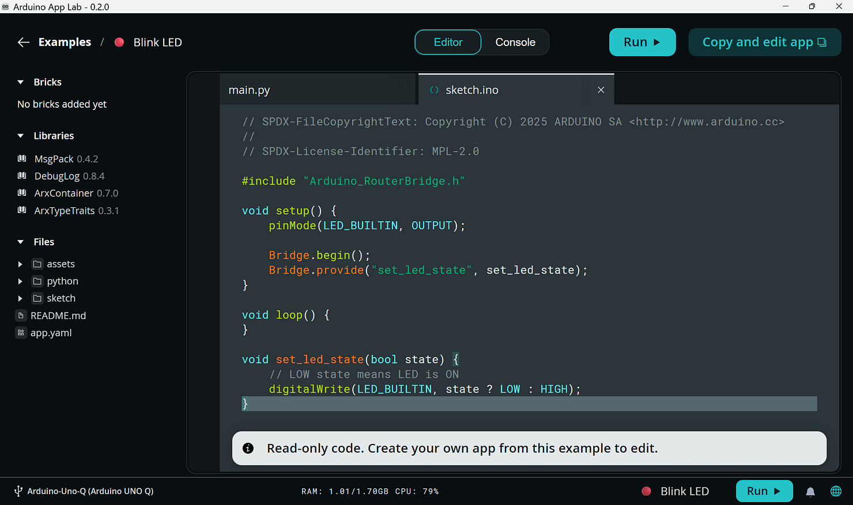The width and height of the screenshot is (853, 505).
Task: Open the globe language icon in status bar
Action: point(836,491)
